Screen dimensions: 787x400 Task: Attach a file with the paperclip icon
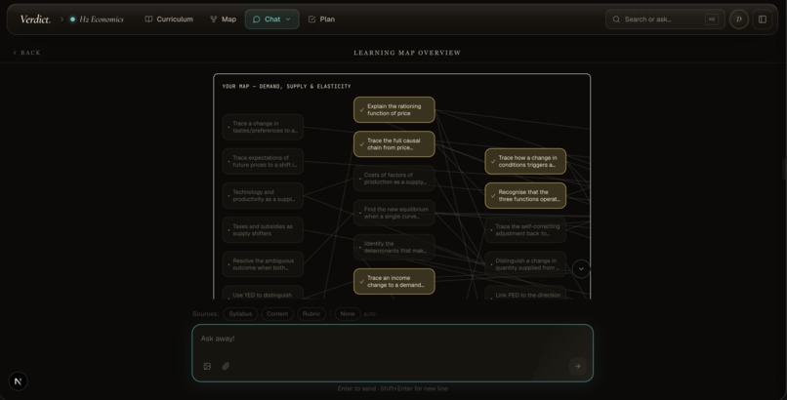pos(226,366)
